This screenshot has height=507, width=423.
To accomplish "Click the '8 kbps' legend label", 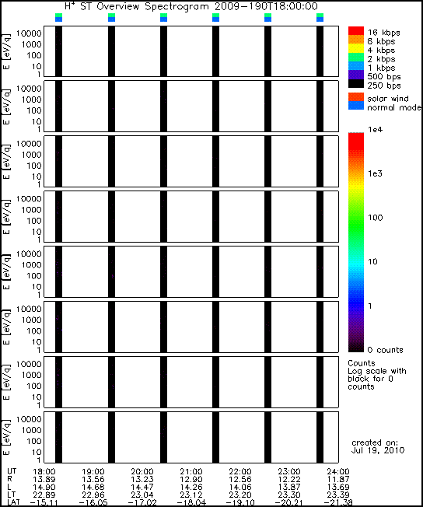I will [381, 41].
